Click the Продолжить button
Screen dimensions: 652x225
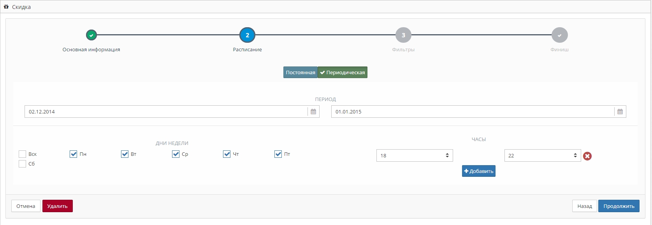(x=619, y=206)
